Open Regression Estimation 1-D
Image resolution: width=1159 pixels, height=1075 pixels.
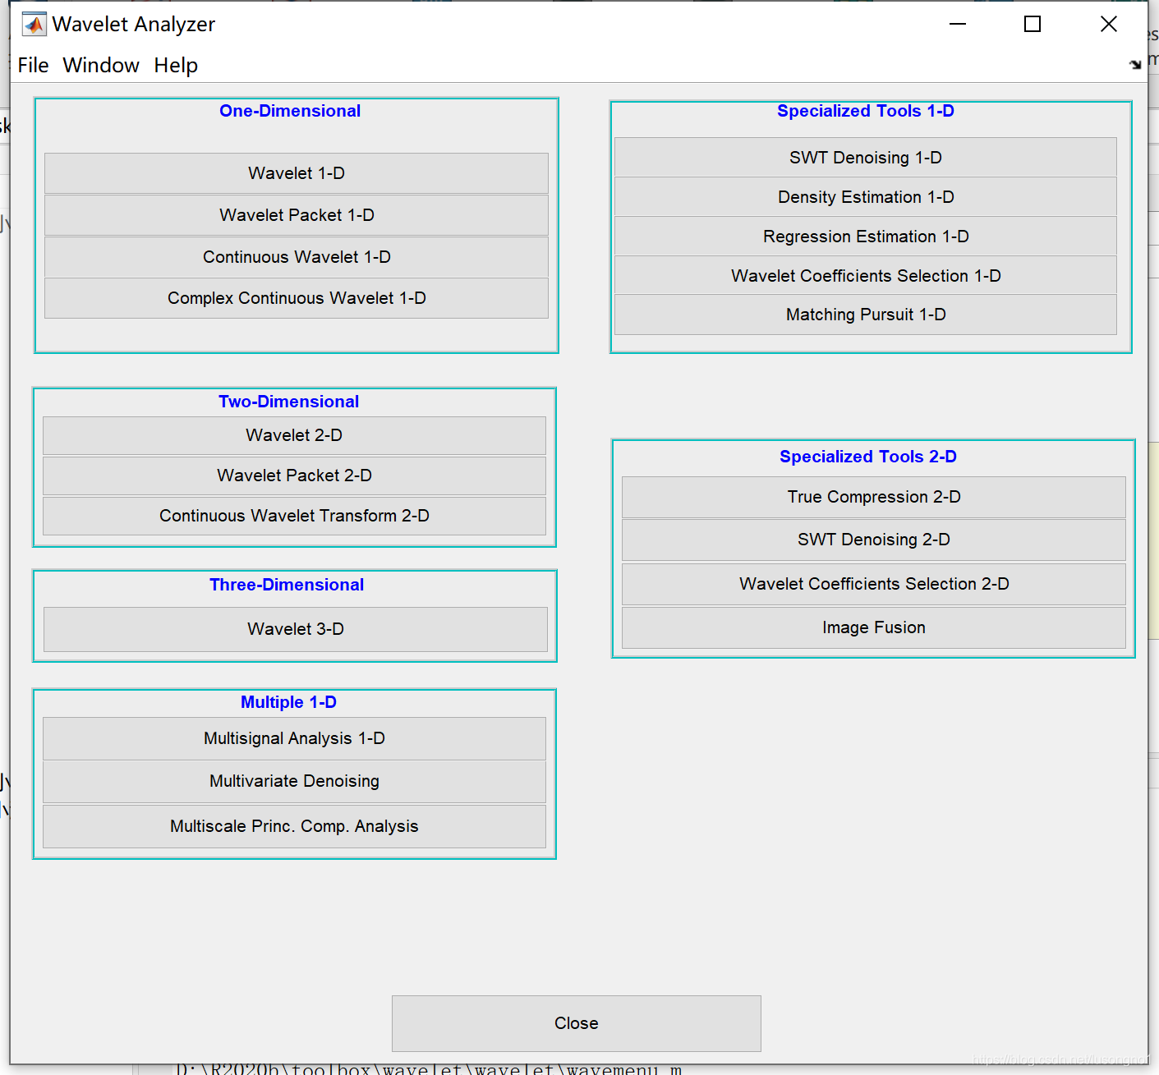[x=865, y=237]
